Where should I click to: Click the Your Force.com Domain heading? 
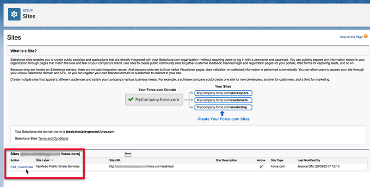pos(157,89)
